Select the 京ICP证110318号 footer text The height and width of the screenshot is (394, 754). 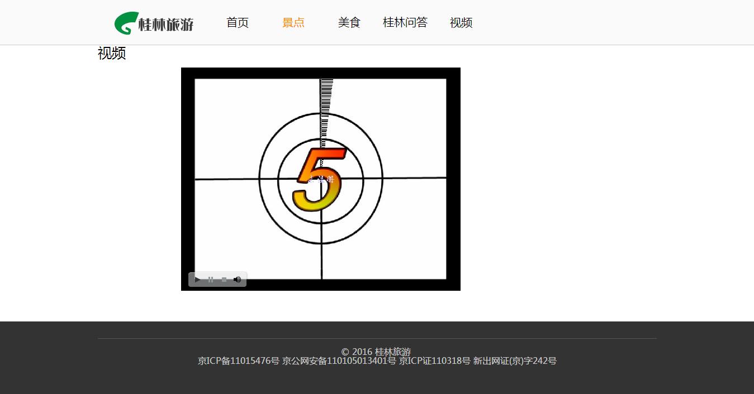click(434, 361)
